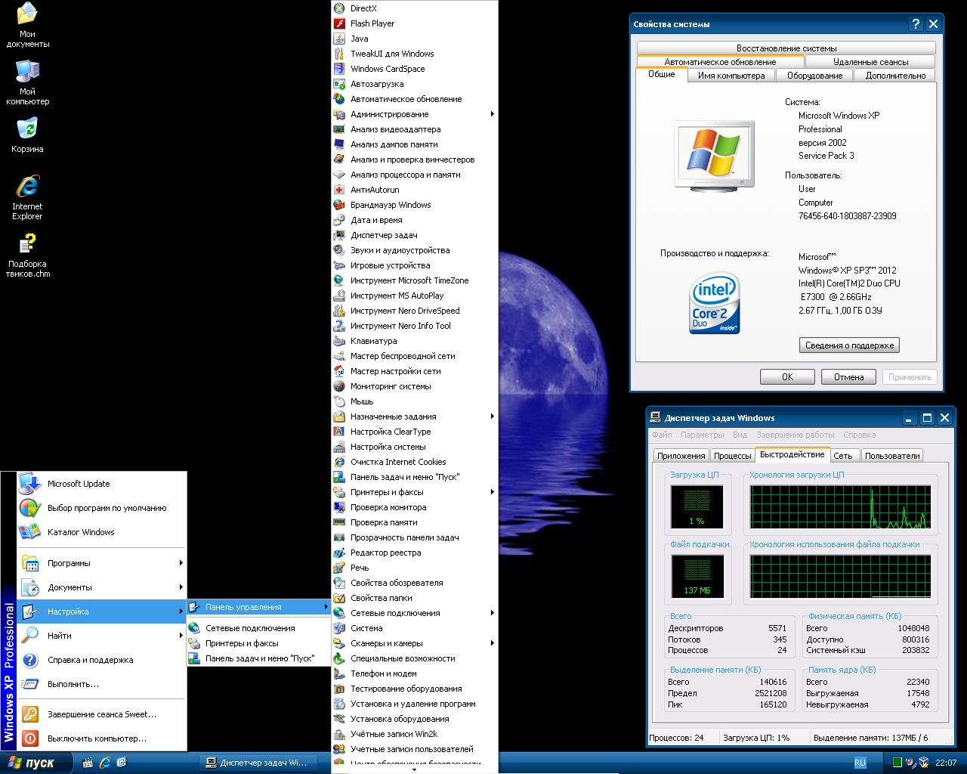Expand the Программы start menu item

(102, 563)
